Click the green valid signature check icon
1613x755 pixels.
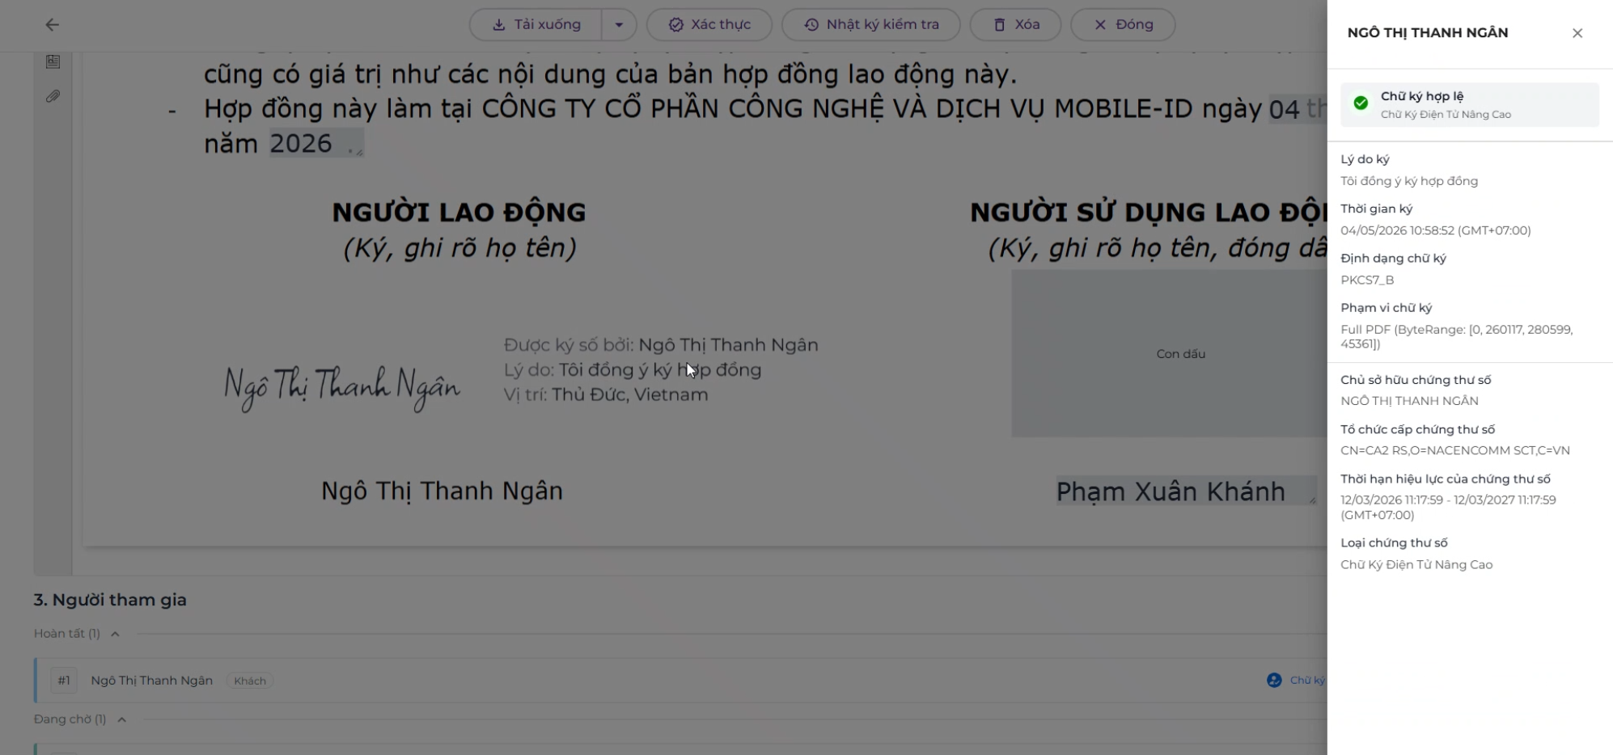click(x=1361, y=103)
